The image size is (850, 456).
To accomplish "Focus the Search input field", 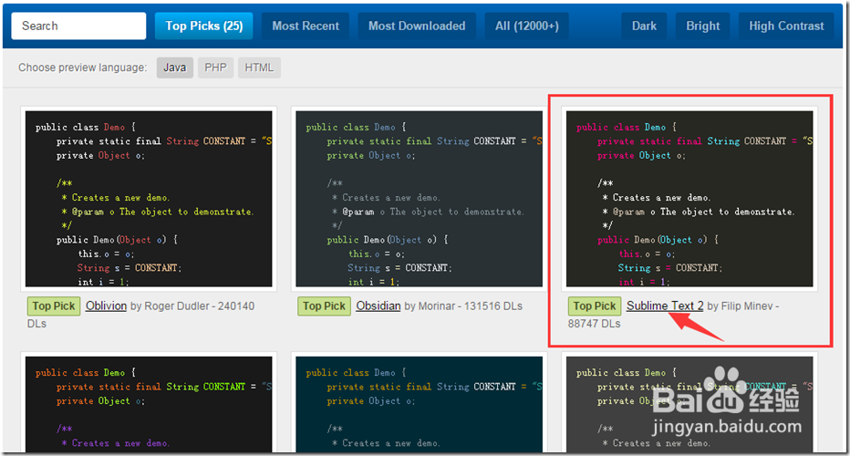I will point(78,26).
